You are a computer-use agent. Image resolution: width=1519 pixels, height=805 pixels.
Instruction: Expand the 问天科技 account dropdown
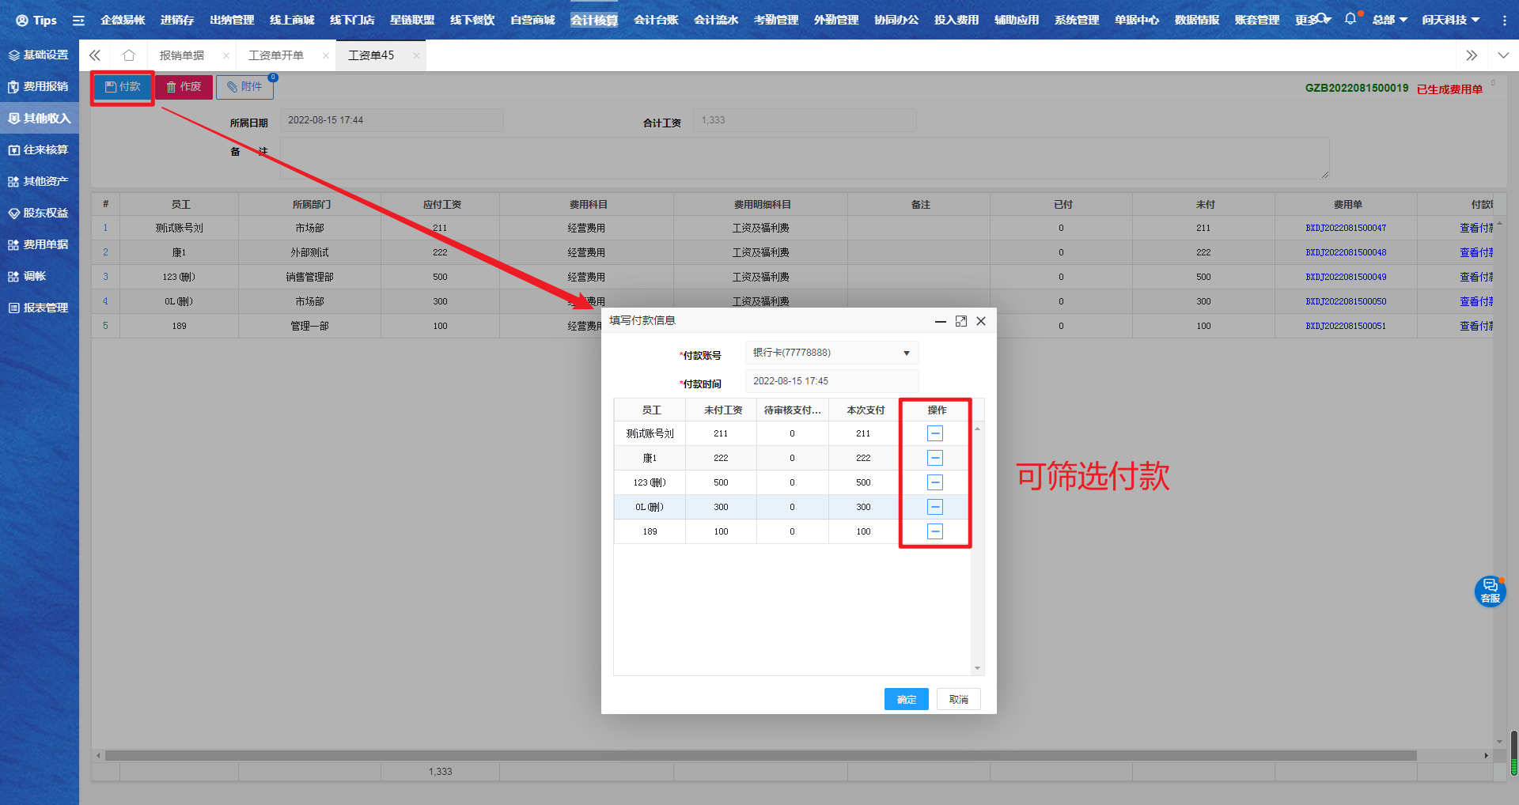coord(1450,20)
